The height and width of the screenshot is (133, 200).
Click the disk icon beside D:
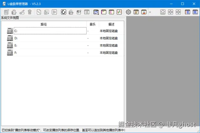10,38
